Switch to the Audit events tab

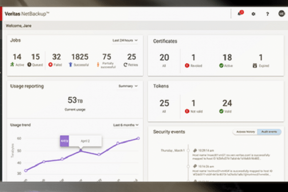pyautogui.click(x=269, y=132)
